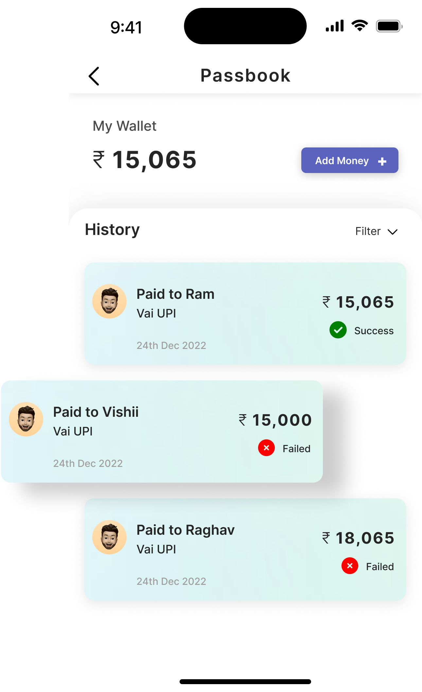Open the Paid to Ram transaction
The height and width of the screenshot is (692, 422).
click(245, 314)
